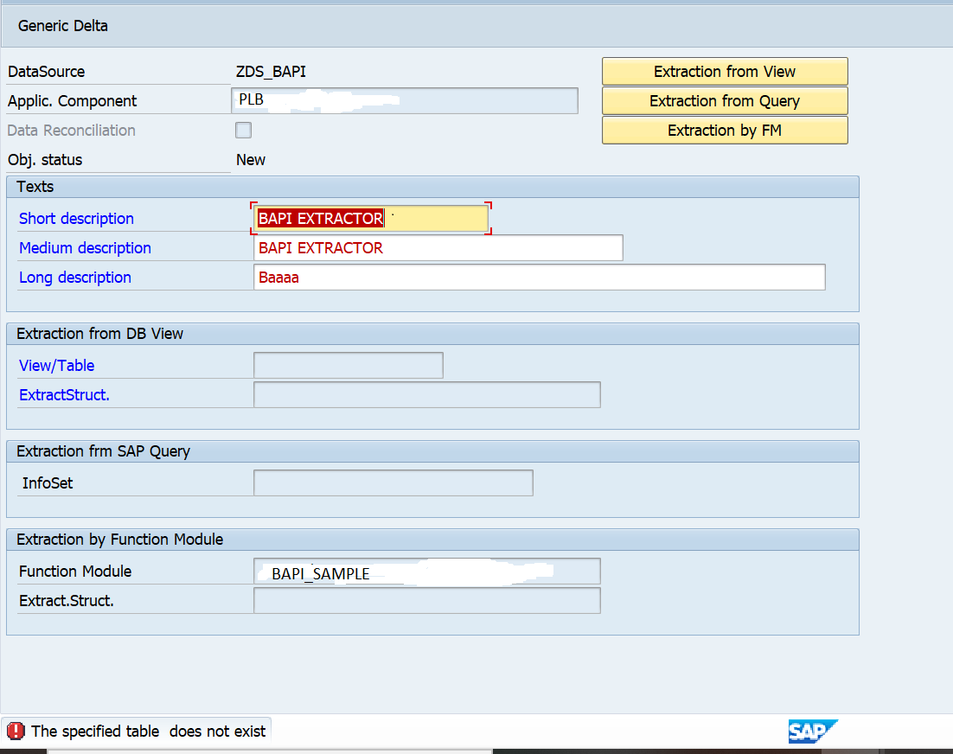Viewport: 953px width, 754px height.
Task: Click the ExtractStruct. field under DB View
Action: click(426, 395)
